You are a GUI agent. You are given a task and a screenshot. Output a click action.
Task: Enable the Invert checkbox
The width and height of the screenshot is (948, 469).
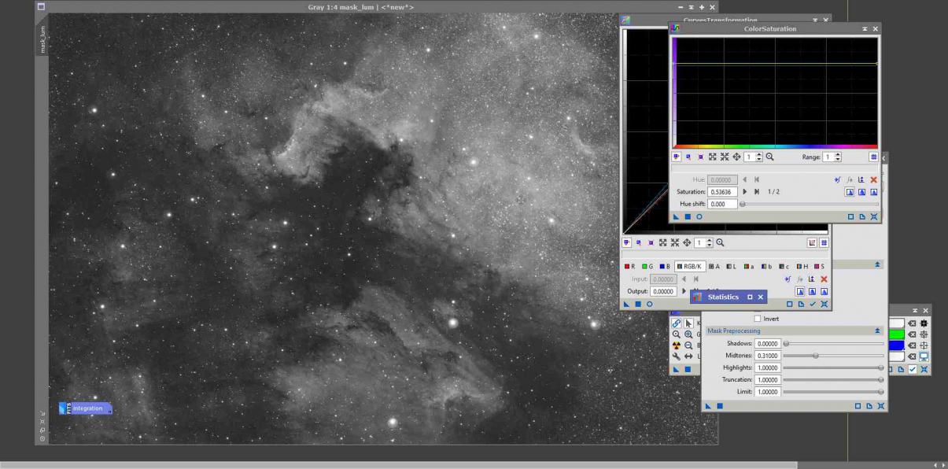758,319
